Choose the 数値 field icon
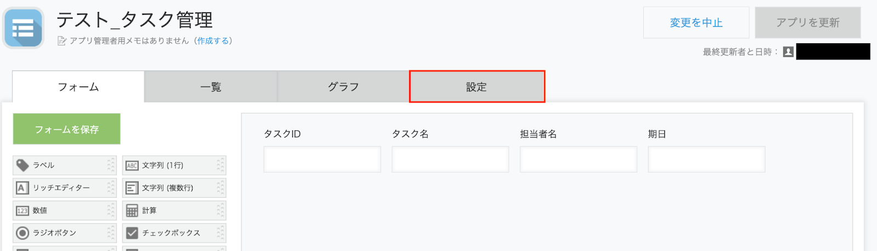This screenshot has height=251, width=877. (x=22, y=210)
